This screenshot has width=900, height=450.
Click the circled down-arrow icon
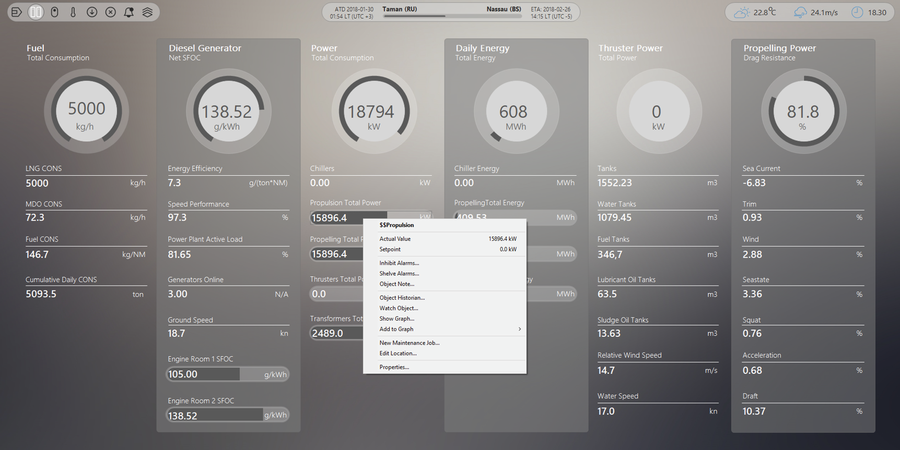[92, 12]
